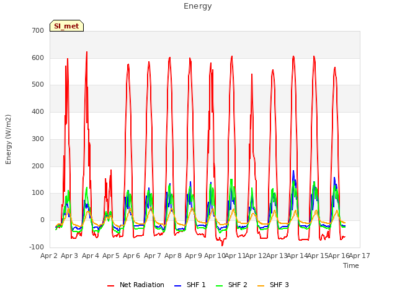Click the y-axis label Energy (W/m2)
Image resolution: width=397 pixels, height=297 pixels.
[x=8, y=139]
